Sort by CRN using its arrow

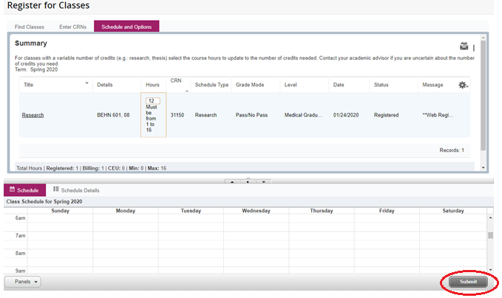coord(186,90)
